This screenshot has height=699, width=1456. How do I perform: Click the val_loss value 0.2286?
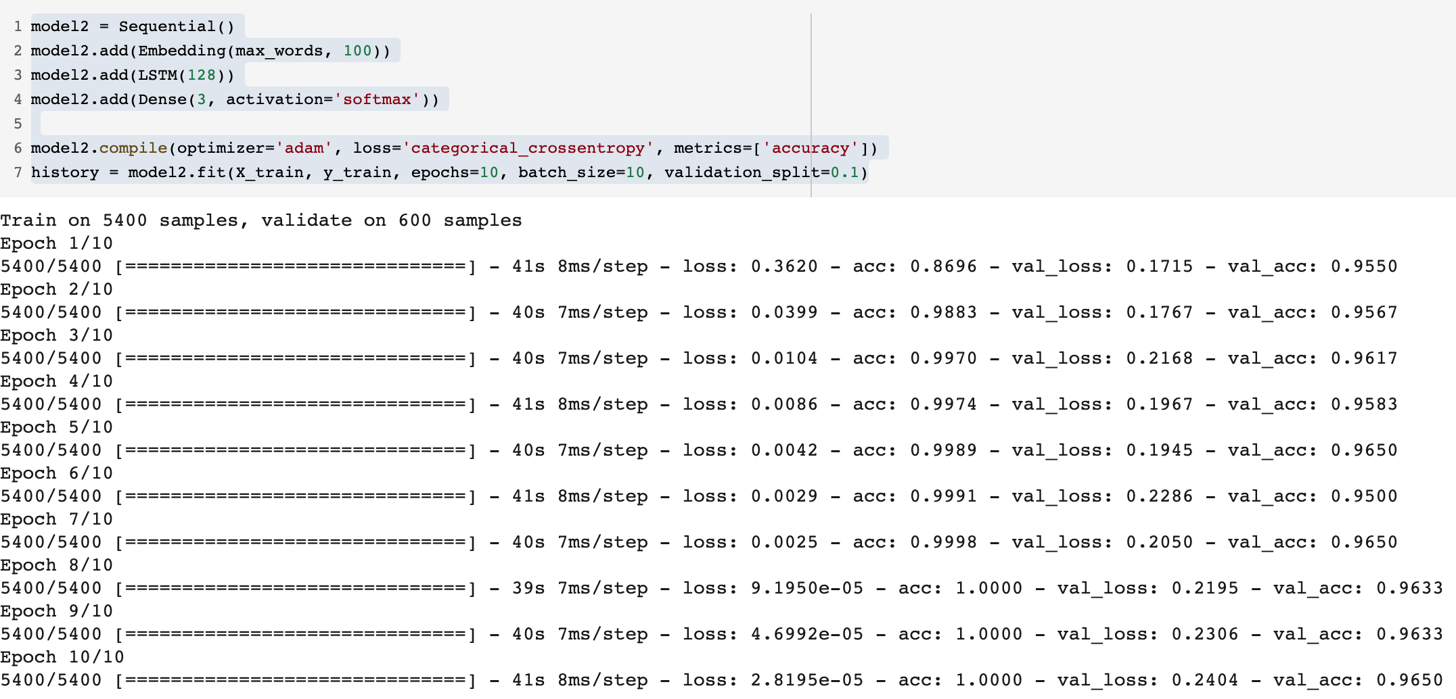(x=1160, y=496)
